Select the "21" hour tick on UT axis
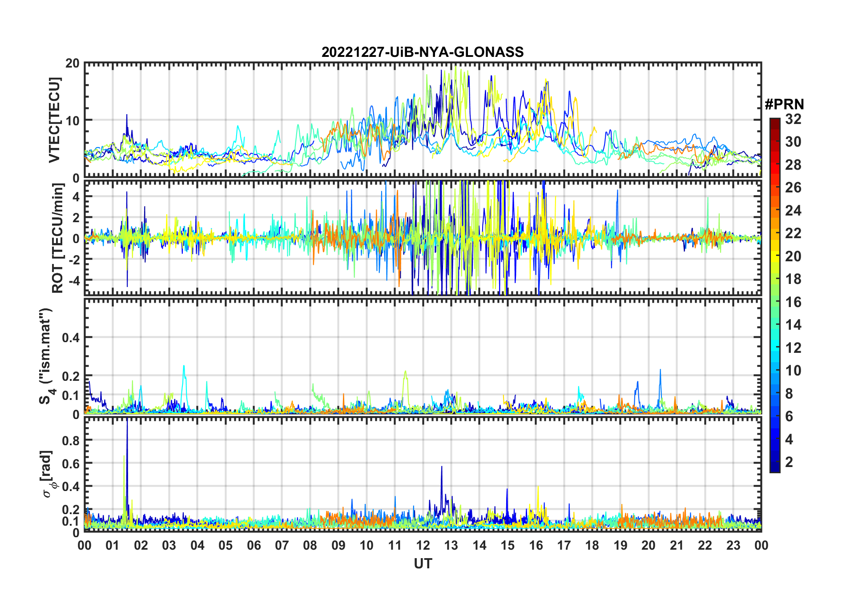 tap(677, 545)
